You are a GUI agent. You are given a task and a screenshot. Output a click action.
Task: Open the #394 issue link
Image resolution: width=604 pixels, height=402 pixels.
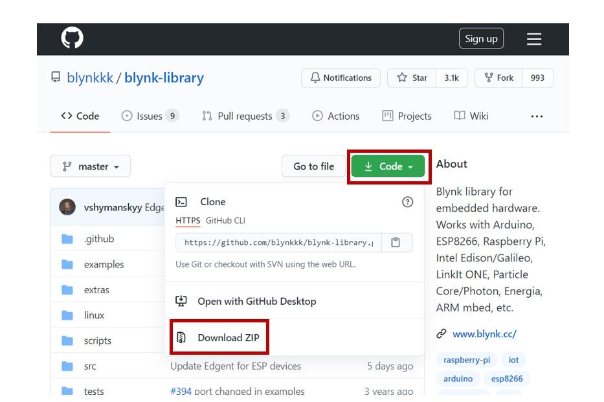[181, 392]
